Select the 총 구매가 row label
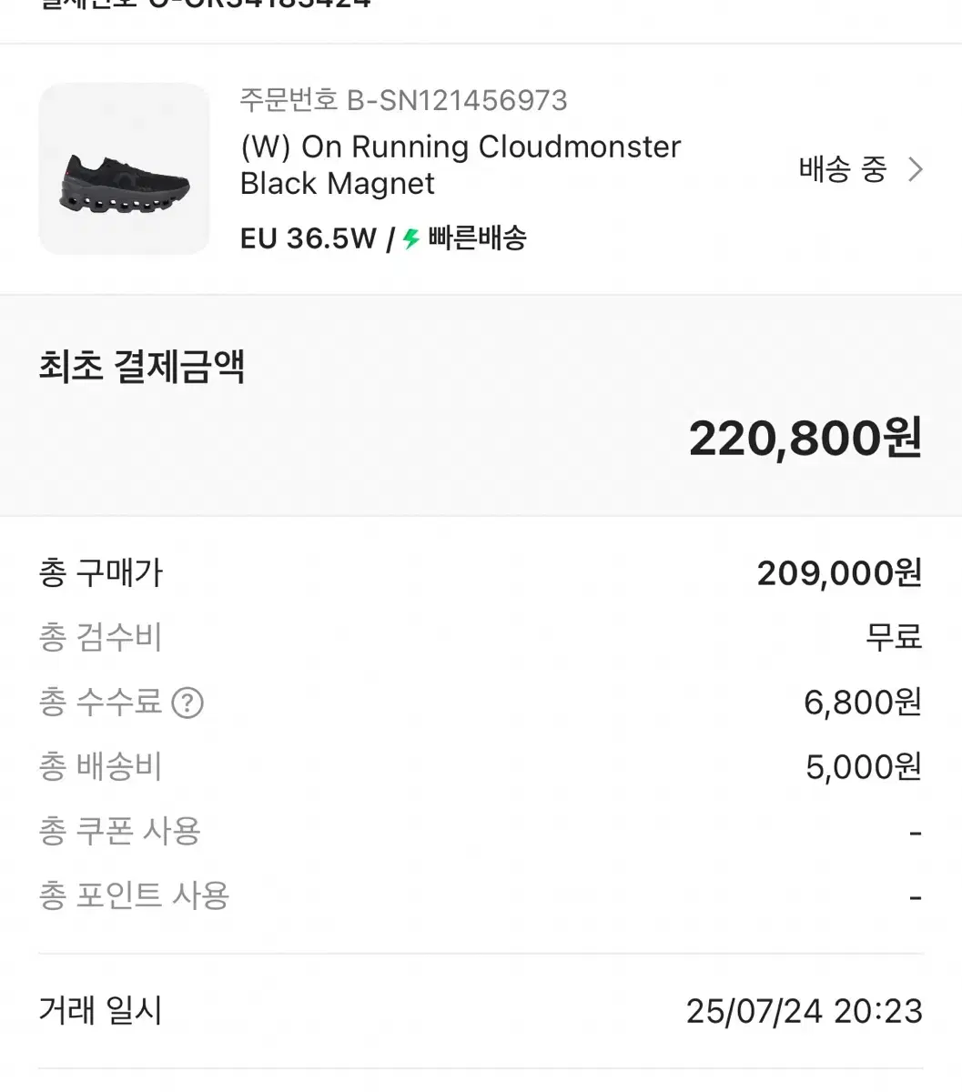The width and height of the screenshot is (962, 1092). click(x=101, y=573)
